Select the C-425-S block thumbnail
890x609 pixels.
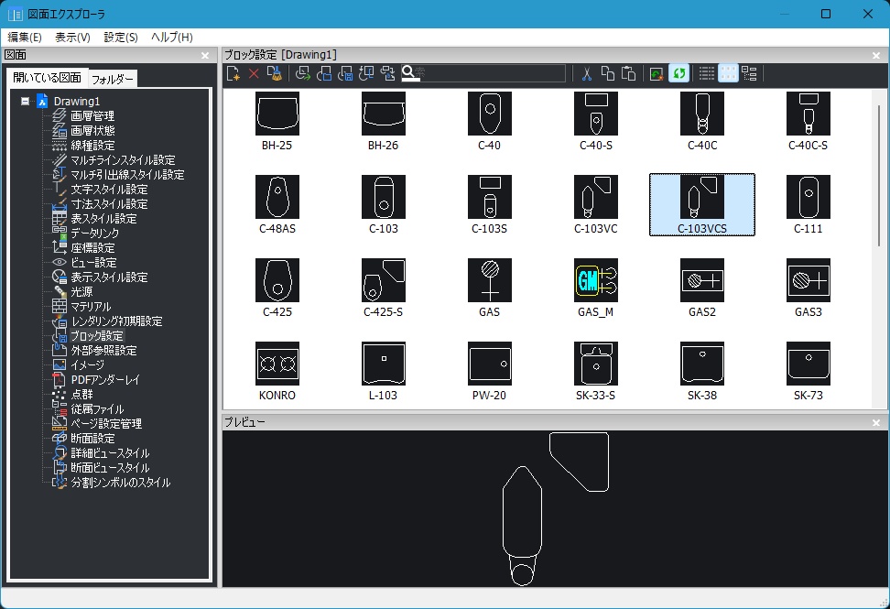(383, 280)
